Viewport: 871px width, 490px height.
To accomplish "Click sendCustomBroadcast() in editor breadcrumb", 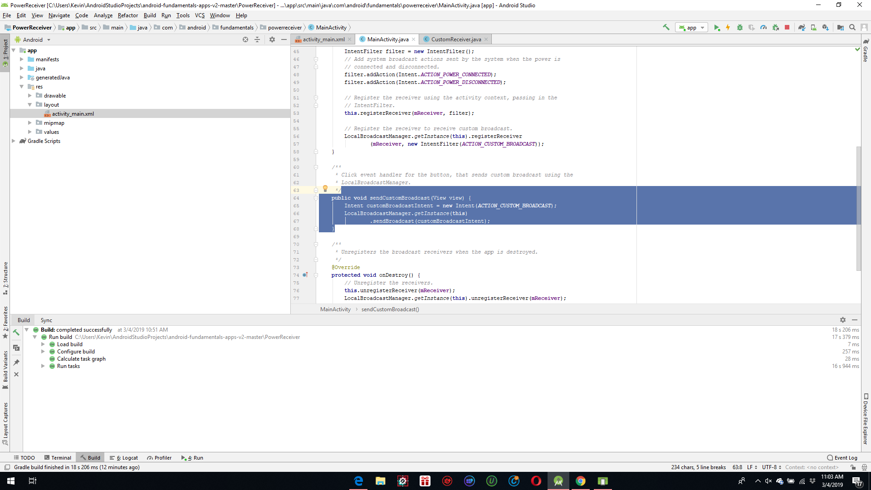I will 390,309.
